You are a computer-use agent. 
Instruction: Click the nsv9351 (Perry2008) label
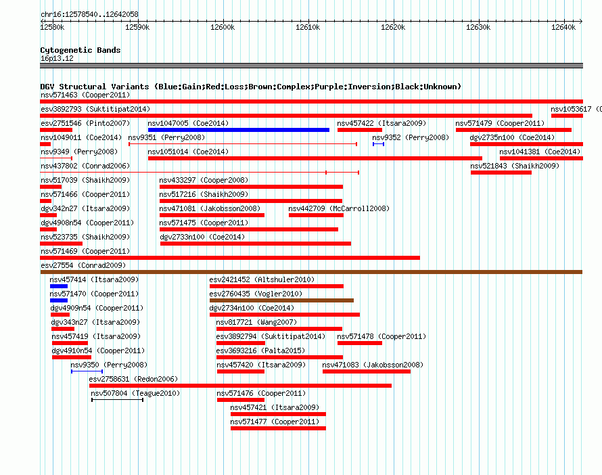(166, 137)
